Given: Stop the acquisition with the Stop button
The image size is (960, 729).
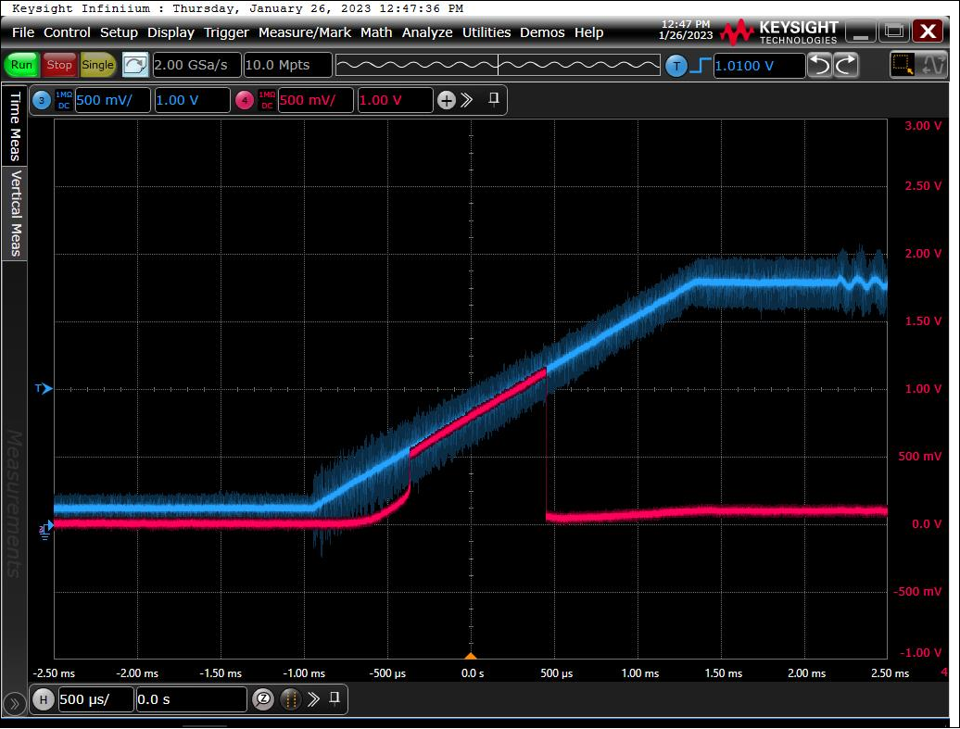Looking at the screenshot, I should (x=59, y=65).
